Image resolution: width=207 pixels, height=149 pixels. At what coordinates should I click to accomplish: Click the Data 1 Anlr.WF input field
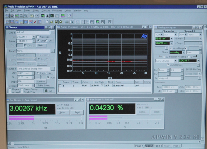coord(33,33)
